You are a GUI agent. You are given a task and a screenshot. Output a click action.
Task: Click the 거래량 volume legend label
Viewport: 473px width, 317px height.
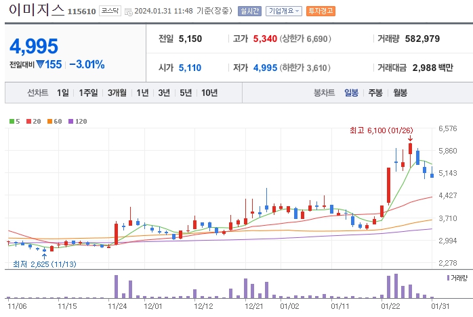click(x=459, y=278)
